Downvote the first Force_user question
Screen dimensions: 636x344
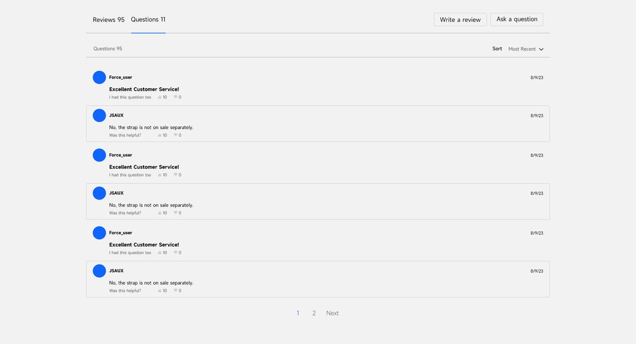pos(175,97)
